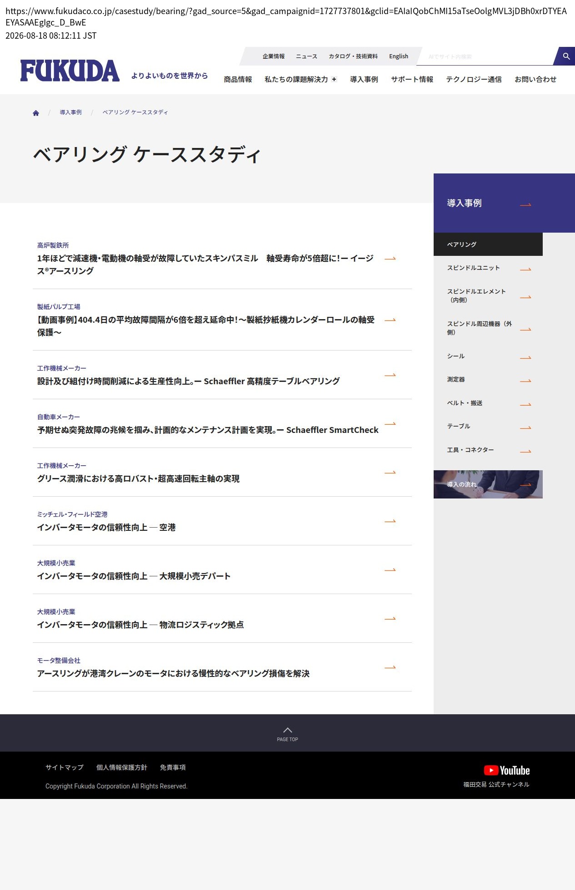The image size is (575, 890).
Task: Click the arrow for Schaeffler 高精度テーブルベアリング case
Action: point(390,375)
